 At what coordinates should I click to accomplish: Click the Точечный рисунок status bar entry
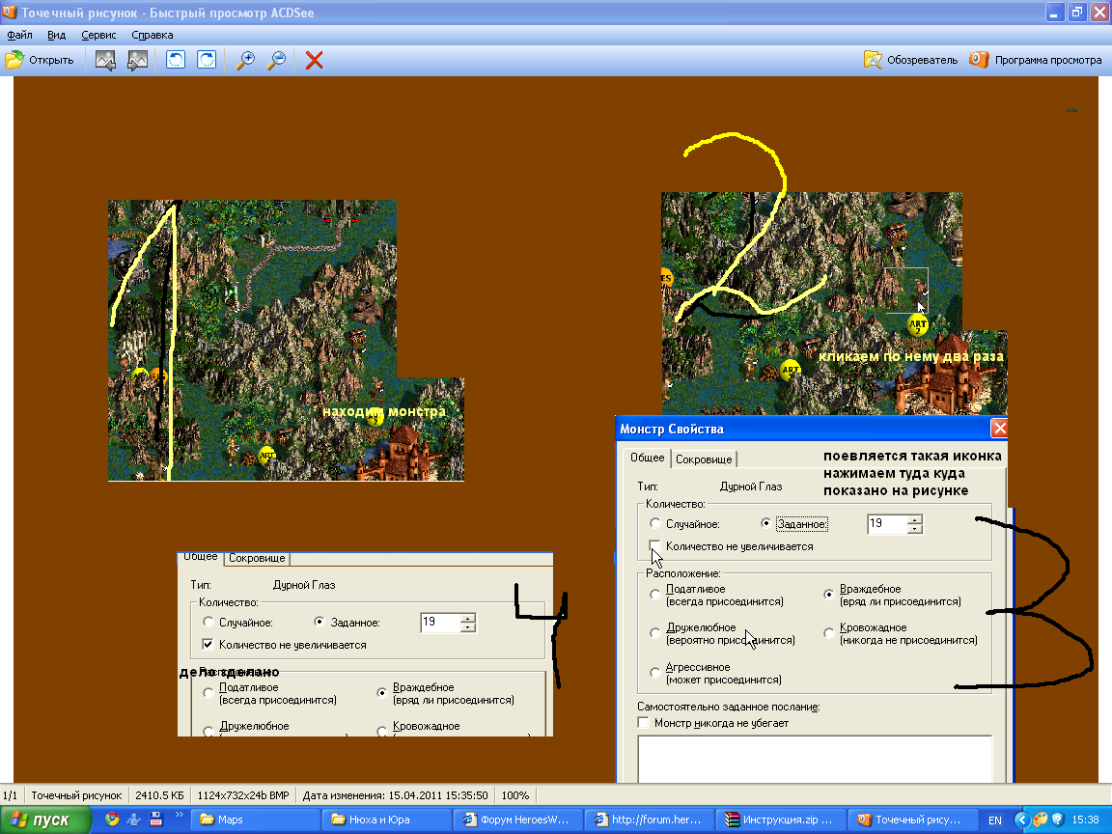tap(76, 795)
